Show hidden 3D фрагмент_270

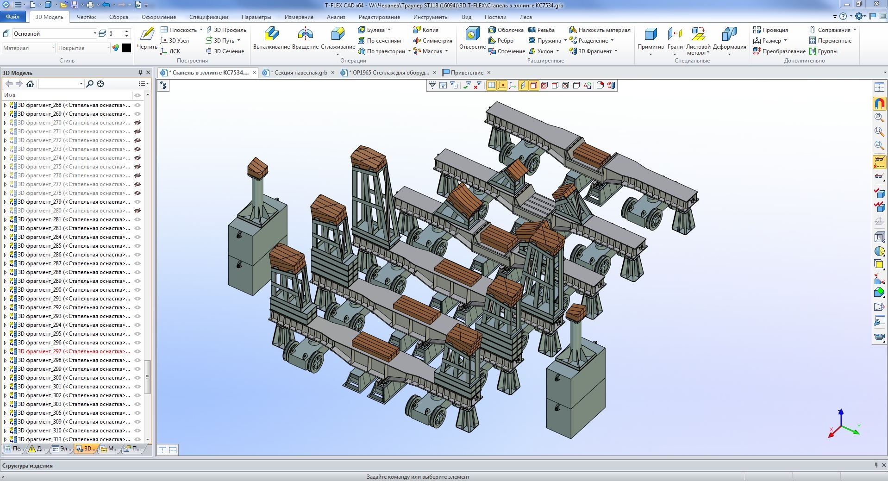(138, 123)
